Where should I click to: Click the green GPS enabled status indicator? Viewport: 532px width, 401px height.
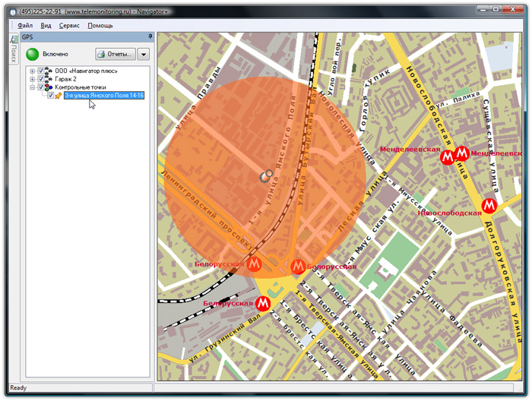pos(33,54)
